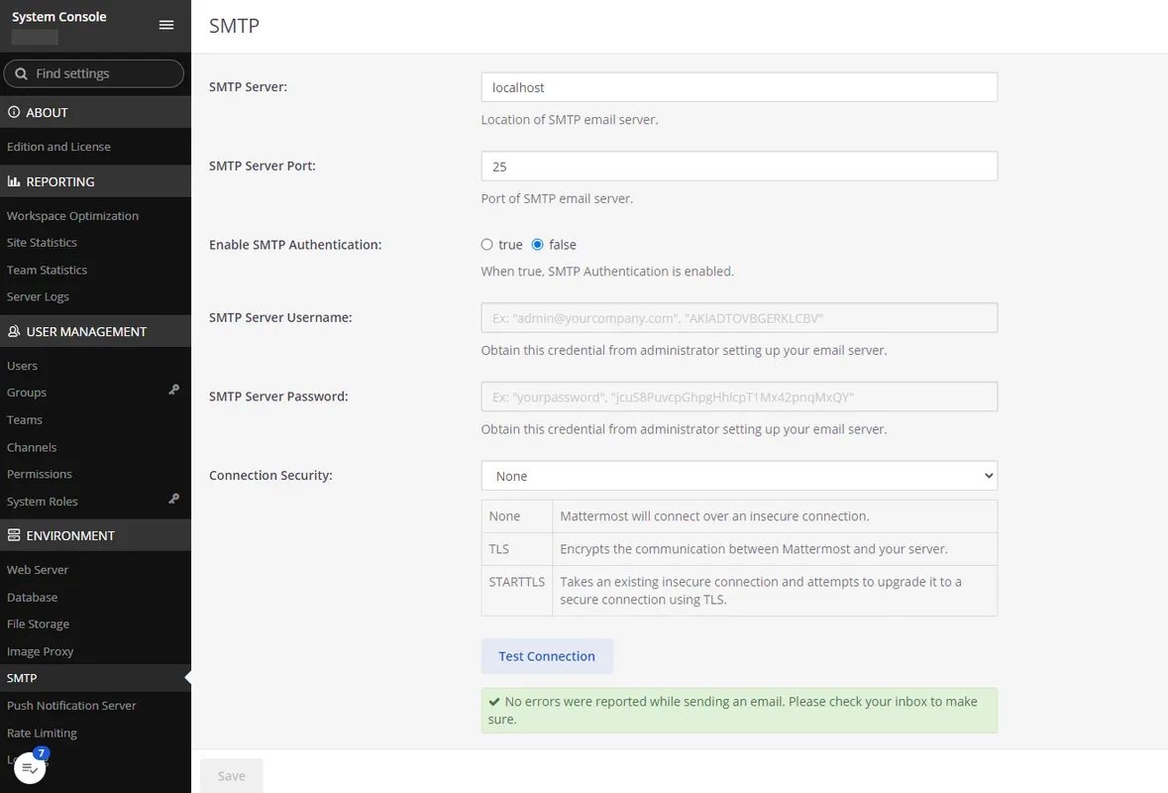Viewport: 1168px width, 793px height.
Task: Click the USER MANAGEMENT section header
Action: tap(95, 332)
